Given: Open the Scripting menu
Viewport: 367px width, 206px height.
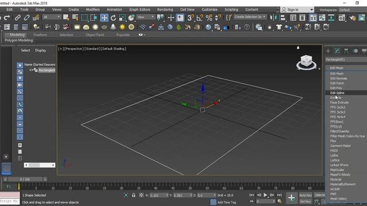Looking at the screenshot, I should (231, 10).
